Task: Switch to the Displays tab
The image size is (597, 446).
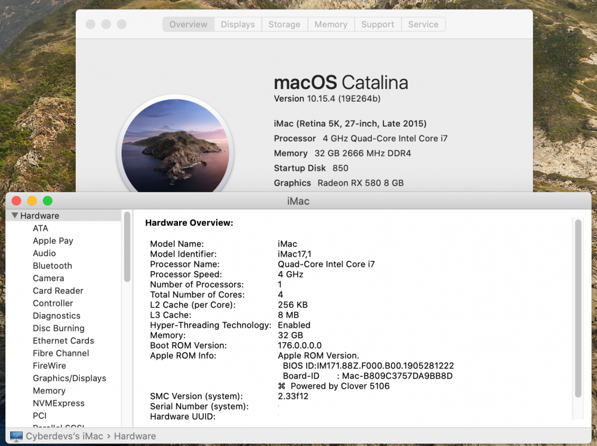Action: pyautogui.click(x=238, y=24)
